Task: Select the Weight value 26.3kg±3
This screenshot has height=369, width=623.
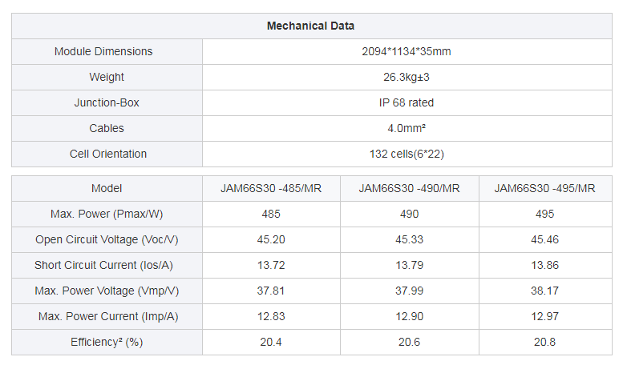Action: coord(407,78)
